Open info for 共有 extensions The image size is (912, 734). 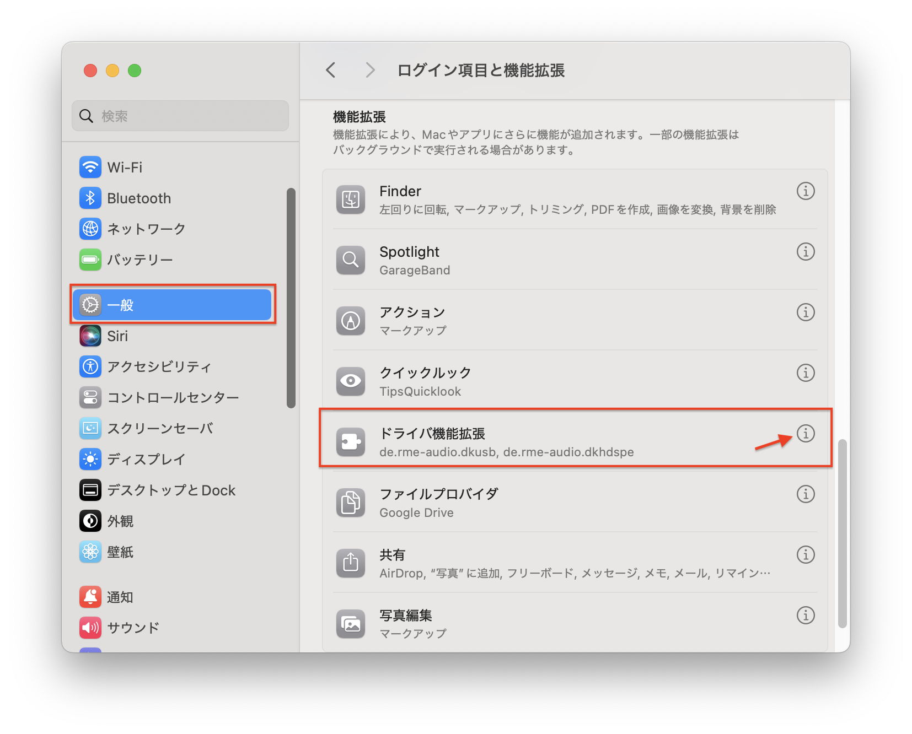coord(806,555)
